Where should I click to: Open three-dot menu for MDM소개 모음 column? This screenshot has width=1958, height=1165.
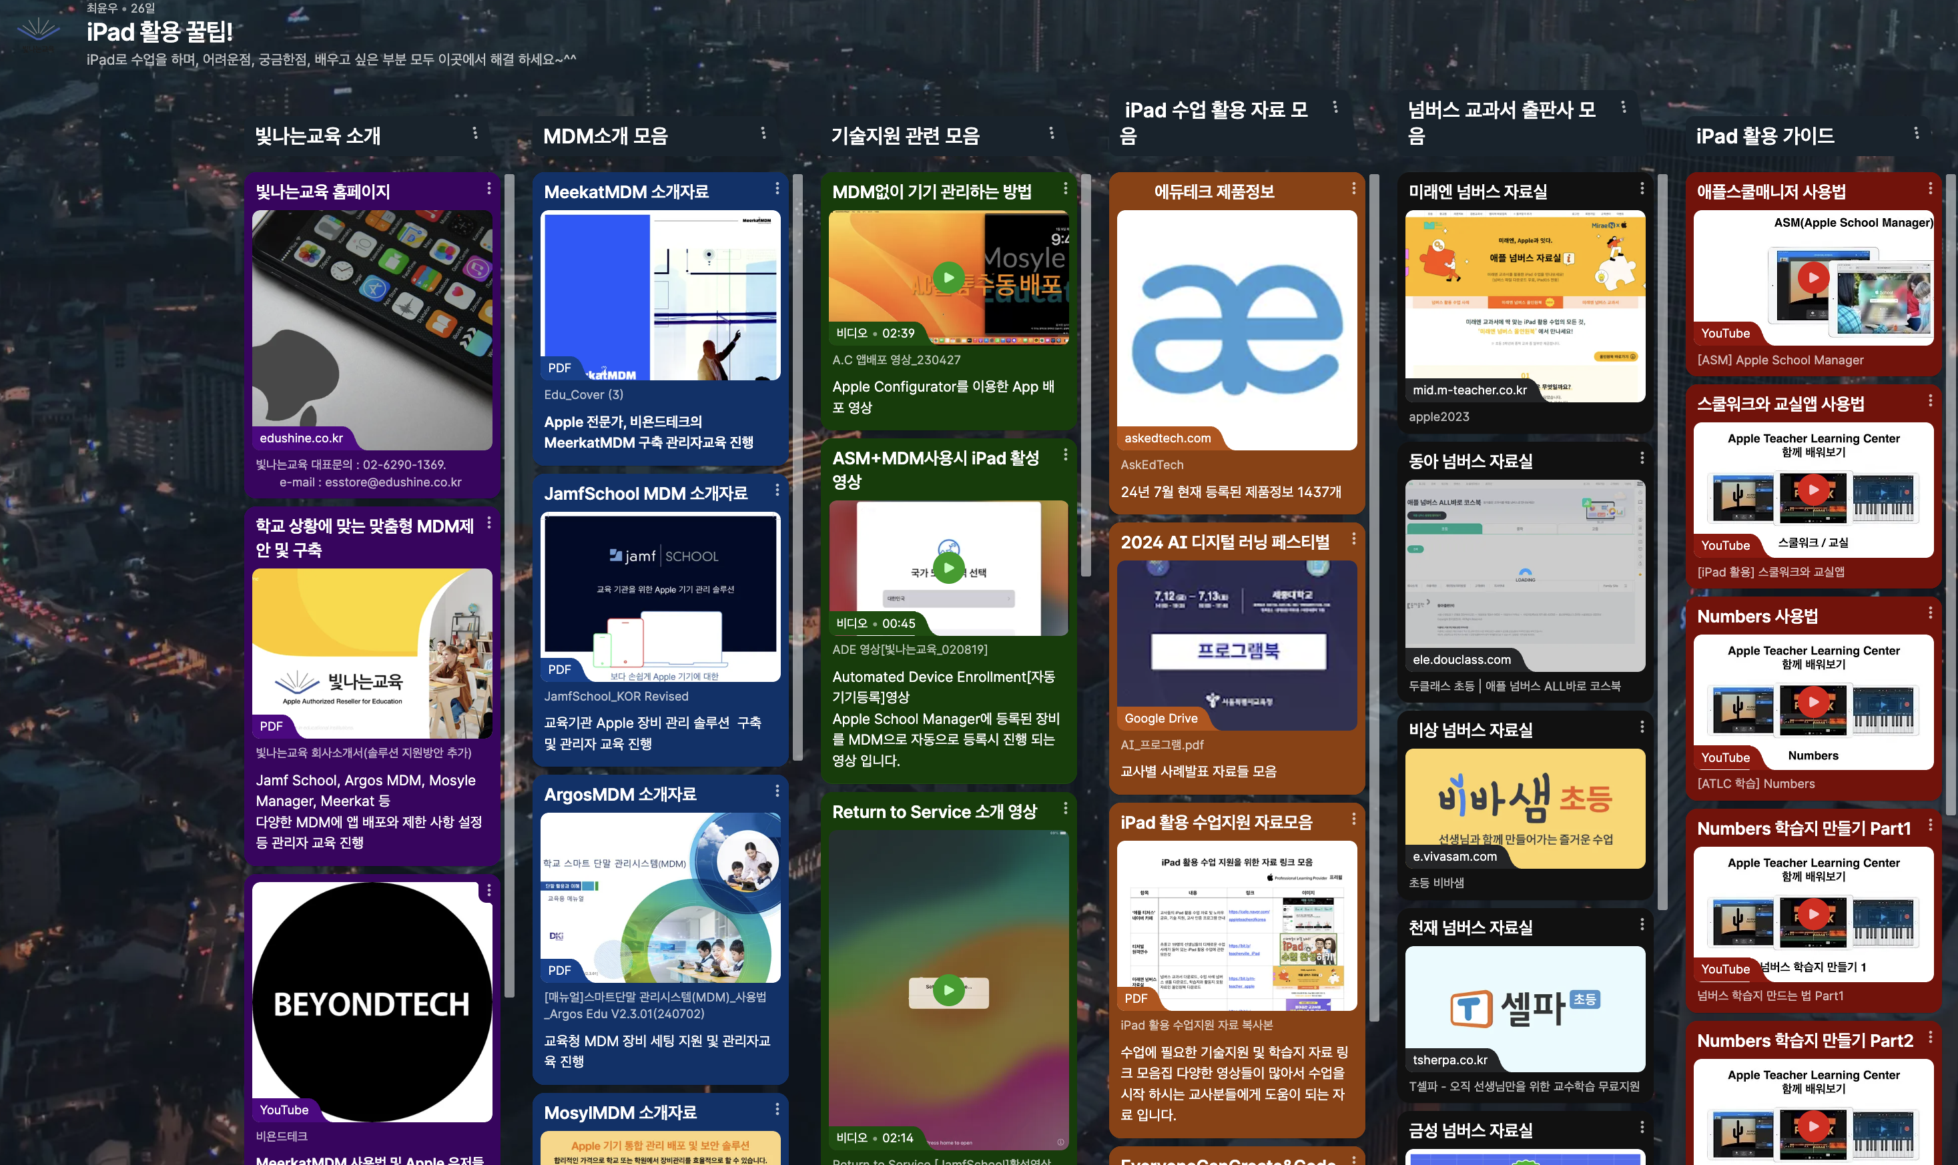coord(763,133)
